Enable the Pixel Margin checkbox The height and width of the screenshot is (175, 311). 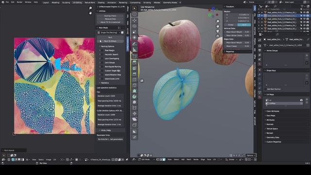102,51
